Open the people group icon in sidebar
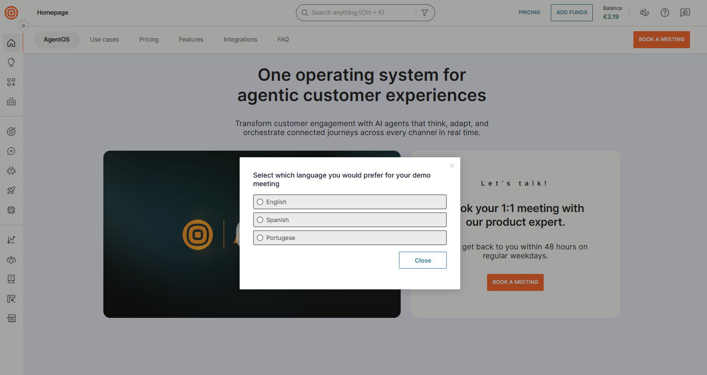 point(11,260)
